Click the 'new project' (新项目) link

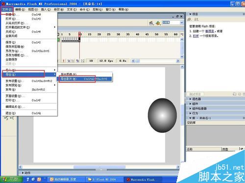pos(210,31)
